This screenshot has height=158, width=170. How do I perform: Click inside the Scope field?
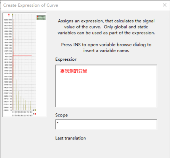click(x=106, y=125)
